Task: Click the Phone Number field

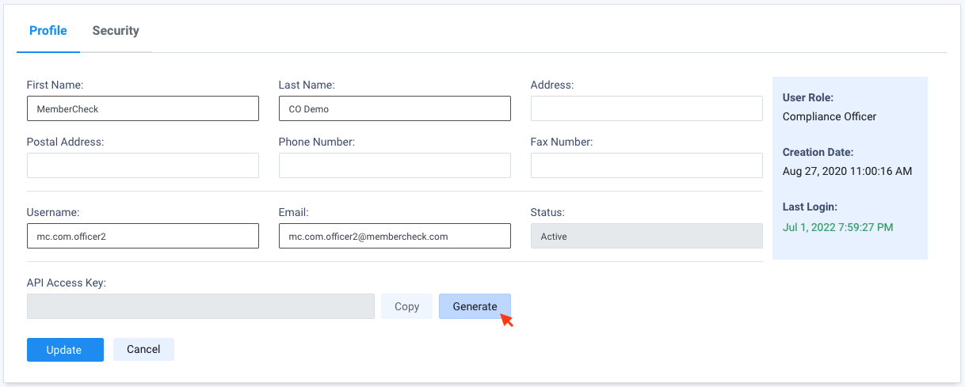Action: tap(395, 165)
